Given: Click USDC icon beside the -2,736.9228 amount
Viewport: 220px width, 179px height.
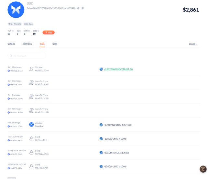Looking at the screenshot, I should point(101,125).
